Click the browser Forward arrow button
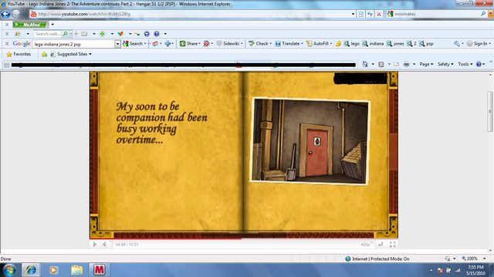494x277 pixels. pyautogui.click(x=16, y=14)
